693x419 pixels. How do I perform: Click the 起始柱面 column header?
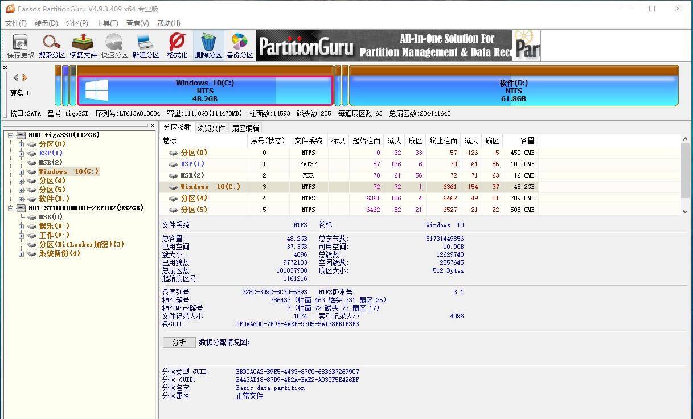(x=366, y=141)
